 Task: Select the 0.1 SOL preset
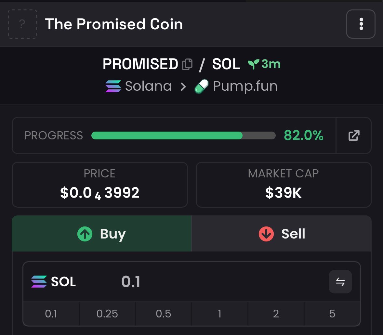[x=51, y=314]
